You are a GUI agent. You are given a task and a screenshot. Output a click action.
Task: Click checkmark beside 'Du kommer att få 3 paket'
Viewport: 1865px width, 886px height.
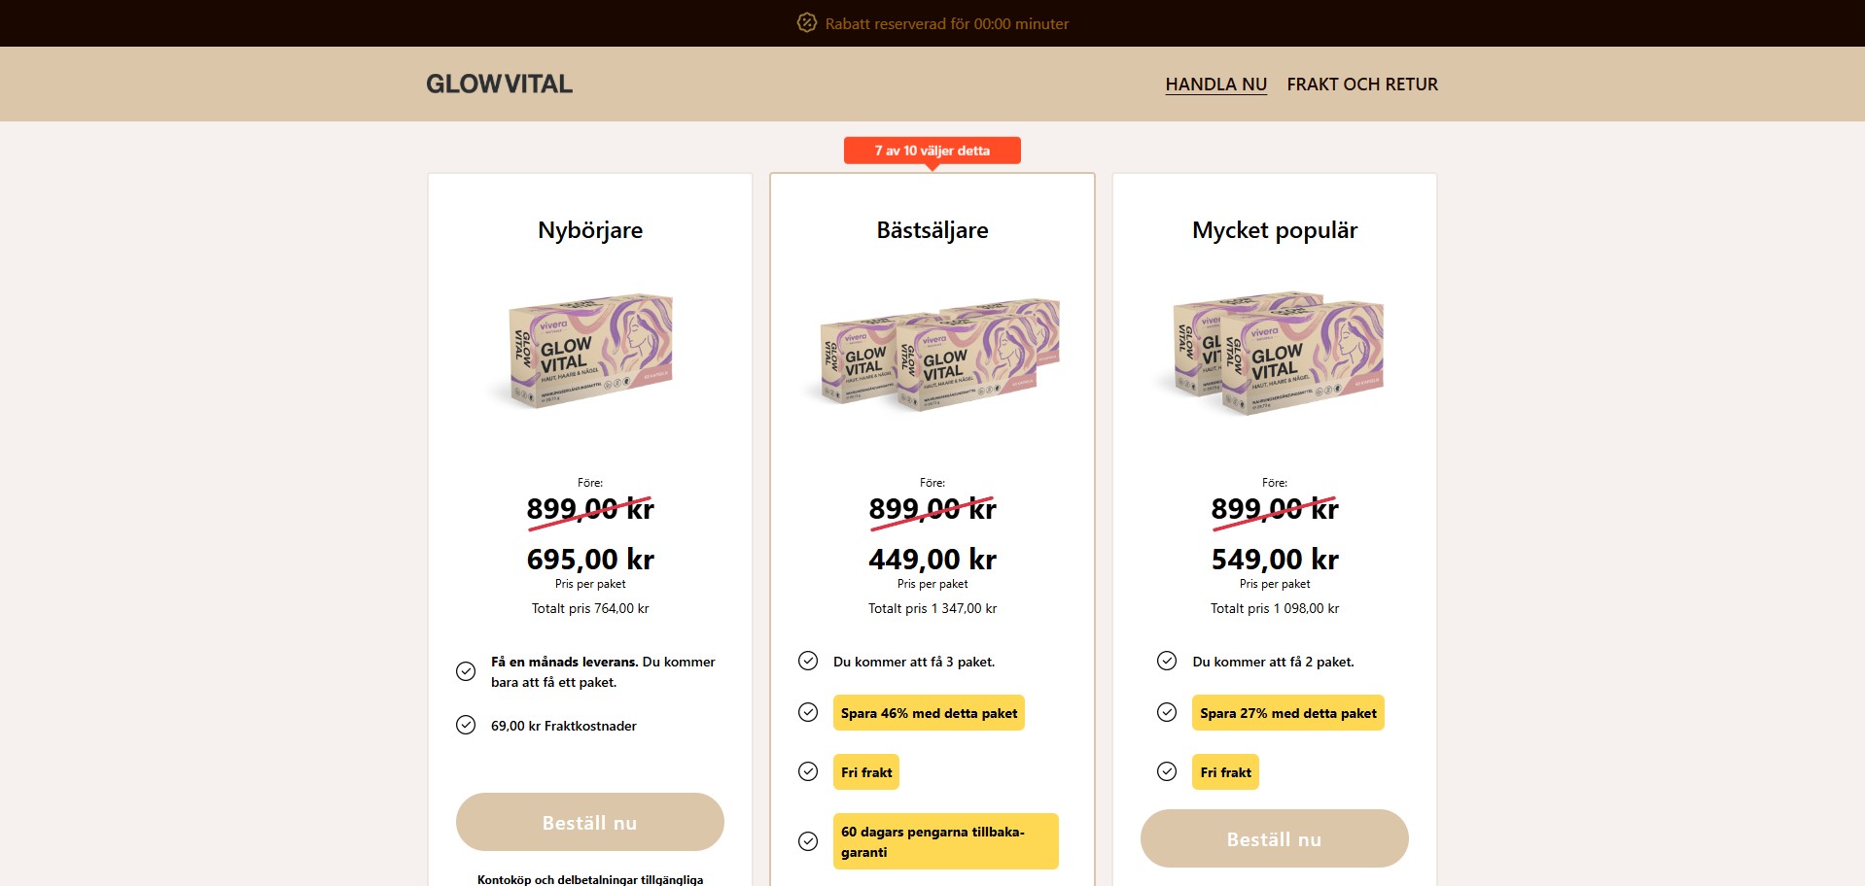(808, 661)
